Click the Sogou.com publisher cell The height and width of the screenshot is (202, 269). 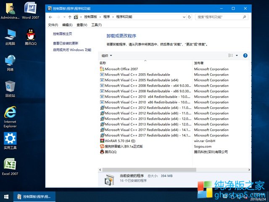coord(203,146)
